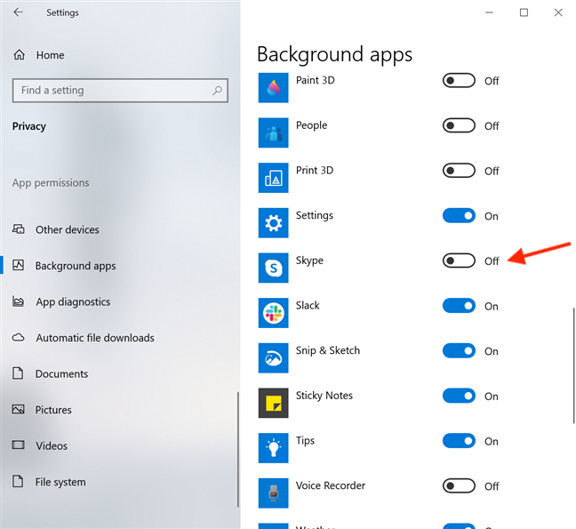576x529 pixels.
Task: Click the Snip & Sketch app icon
Action: click(273, 357)
